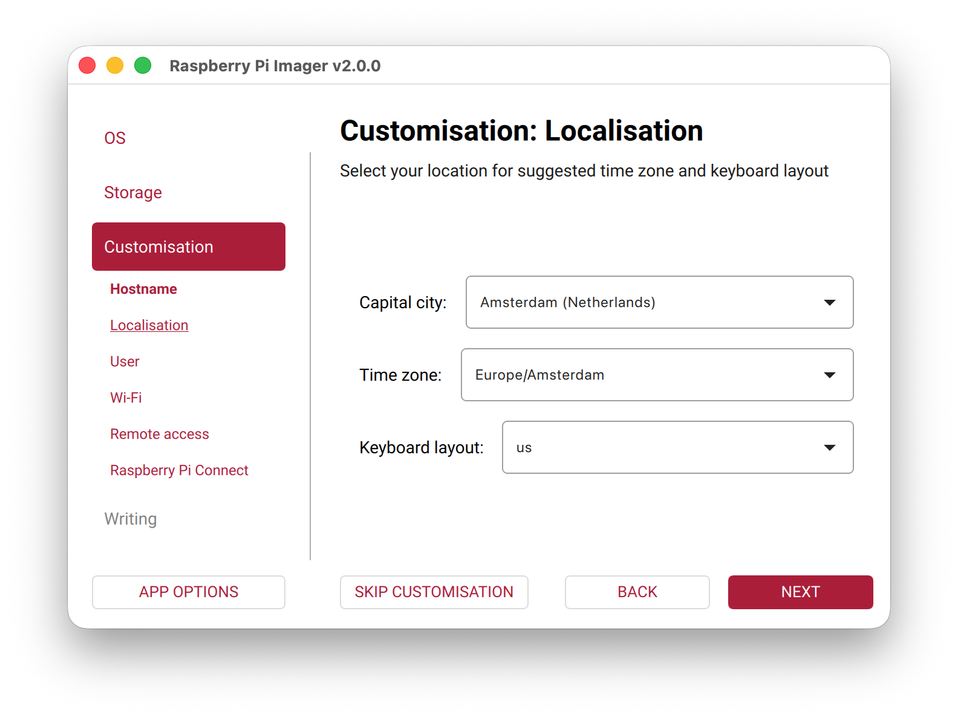The image size is (958, 718).
Task: Open the Keyboard layout dropdown arrow
Action: click(x=829, y=447)
